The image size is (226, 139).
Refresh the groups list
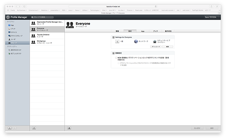(34, 128)
